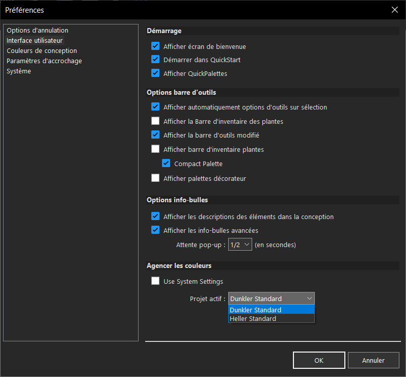This screenshot has width=406, height=377.
Task: Enable Afficher la Barre d'inventaire des plantes
Action: (155, 121)
